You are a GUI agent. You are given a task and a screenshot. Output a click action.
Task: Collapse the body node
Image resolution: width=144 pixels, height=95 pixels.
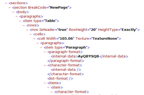[x=13, y=12]
